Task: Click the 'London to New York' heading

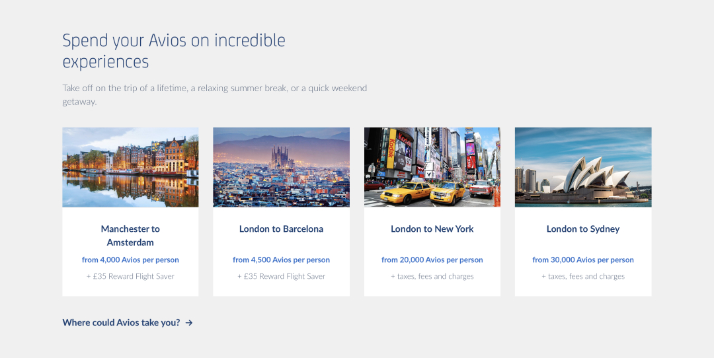Action: (432, 229)
